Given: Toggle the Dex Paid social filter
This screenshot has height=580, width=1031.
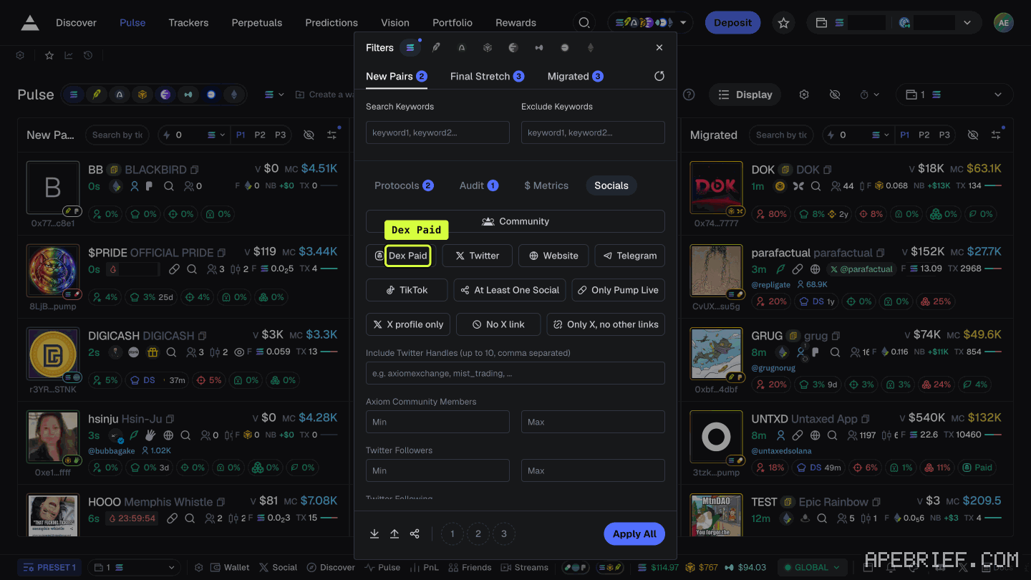Looking at the screenshot, I should (401, 256).
